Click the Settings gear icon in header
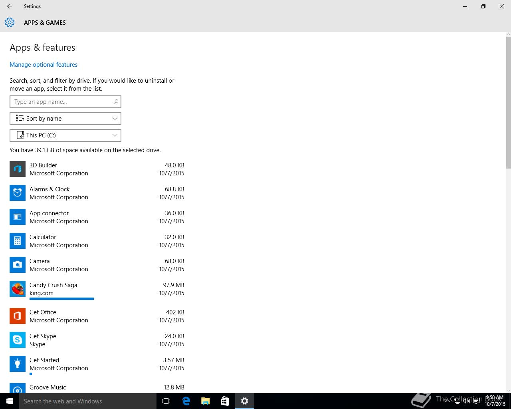The height and width of the screenshot is (409, 511). pyautogui.click(x=10, y=22)
